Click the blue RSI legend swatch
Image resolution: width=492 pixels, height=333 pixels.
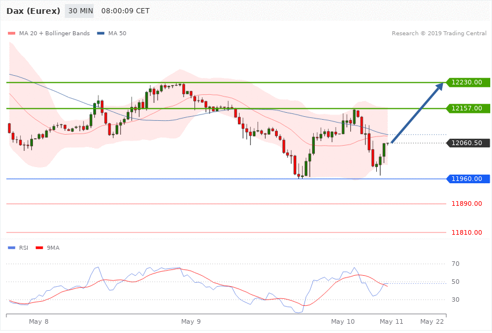pyautogui.click(x=12, y=248)
